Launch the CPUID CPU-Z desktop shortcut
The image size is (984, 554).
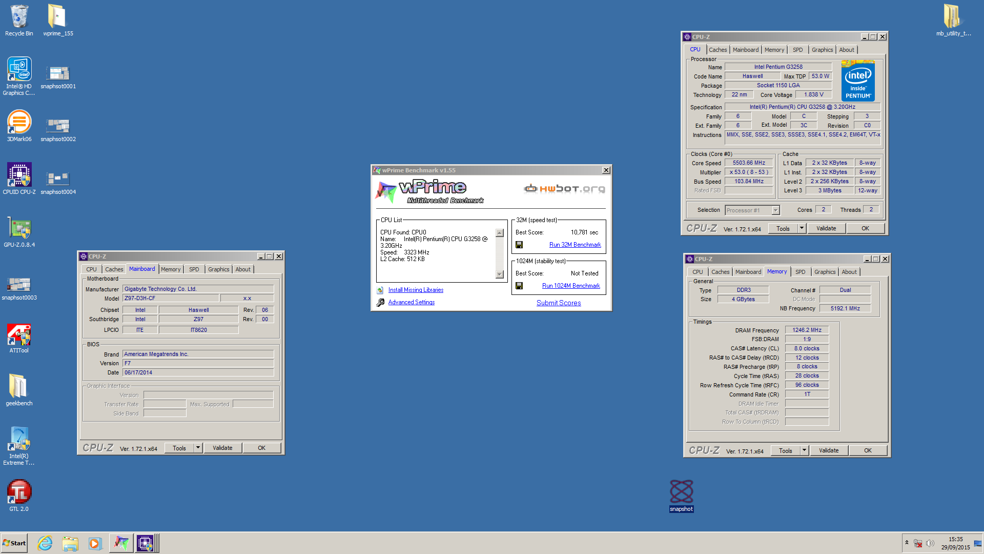click(x=19, y=179)
